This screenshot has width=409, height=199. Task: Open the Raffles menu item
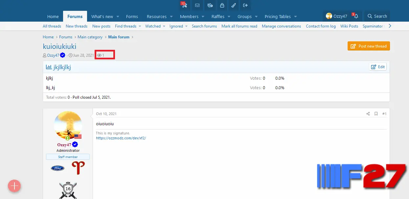(218, 16)
